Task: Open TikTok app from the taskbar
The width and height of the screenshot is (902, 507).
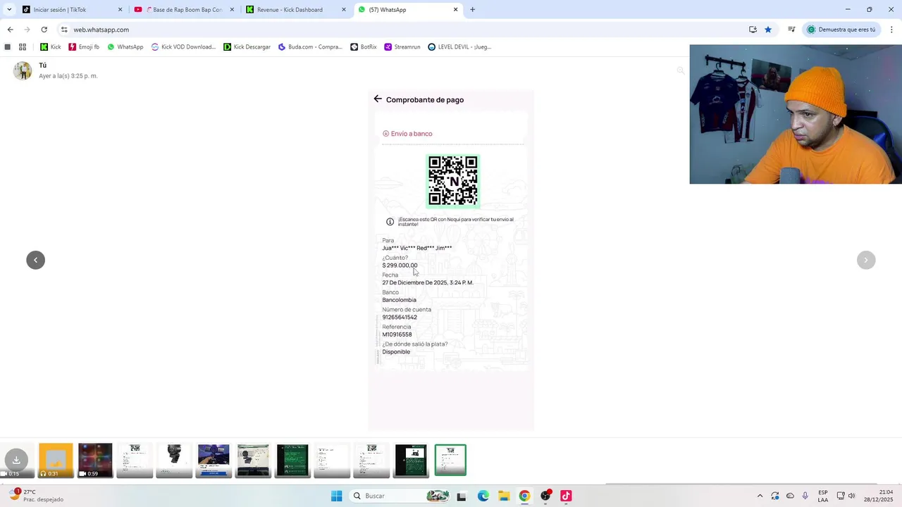Action: (x=566, y=496)
